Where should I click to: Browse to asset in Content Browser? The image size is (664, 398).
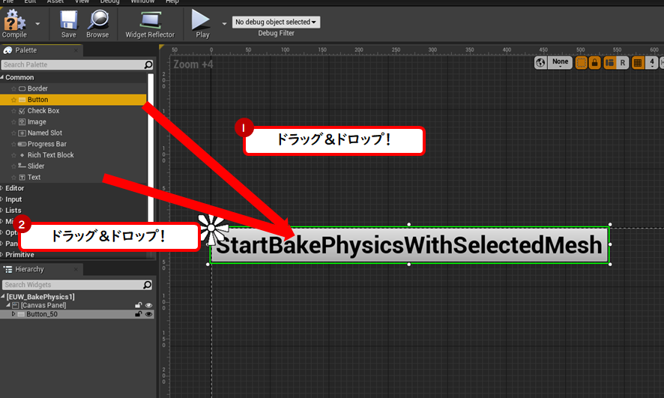click(98, 24)
